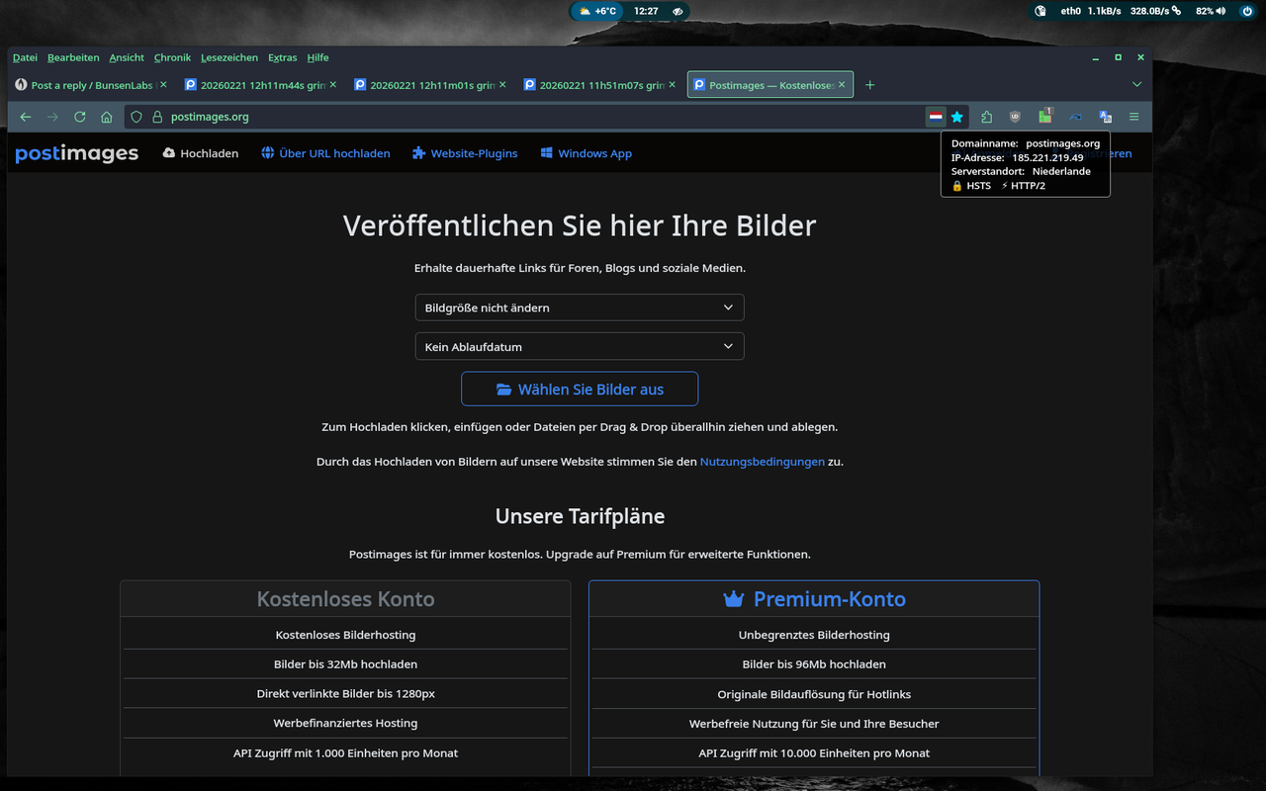This screenshot has width=1266, height=791.
Task: Click Wählen Sie Bilder aus button
Action: click(x=580, y=389)
